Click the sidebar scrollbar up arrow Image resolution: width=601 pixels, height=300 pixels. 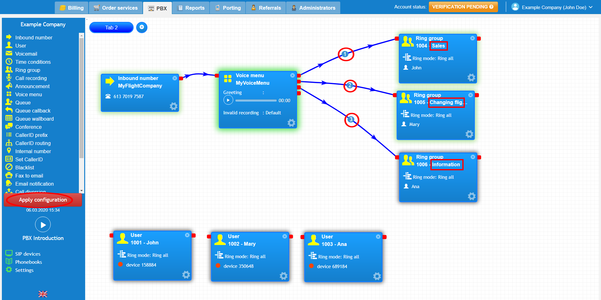pos(81,35)
